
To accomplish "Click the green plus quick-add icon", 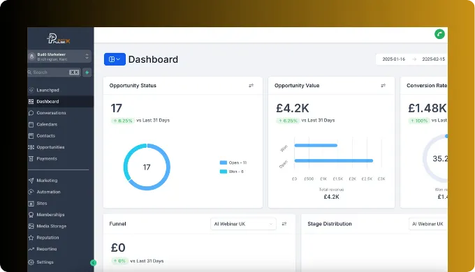I will coord(87,73).
